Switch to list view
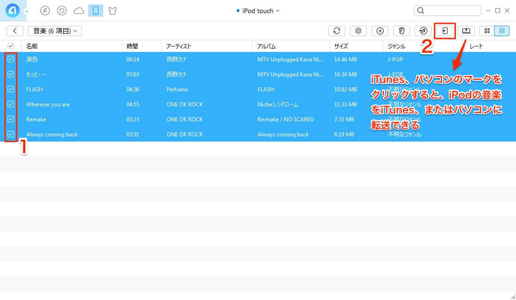The image size is (516, 300). [x=502, y=31]
